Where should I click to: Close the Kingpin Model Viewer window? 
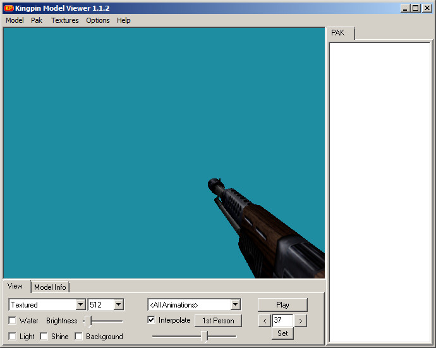[427, 8]
